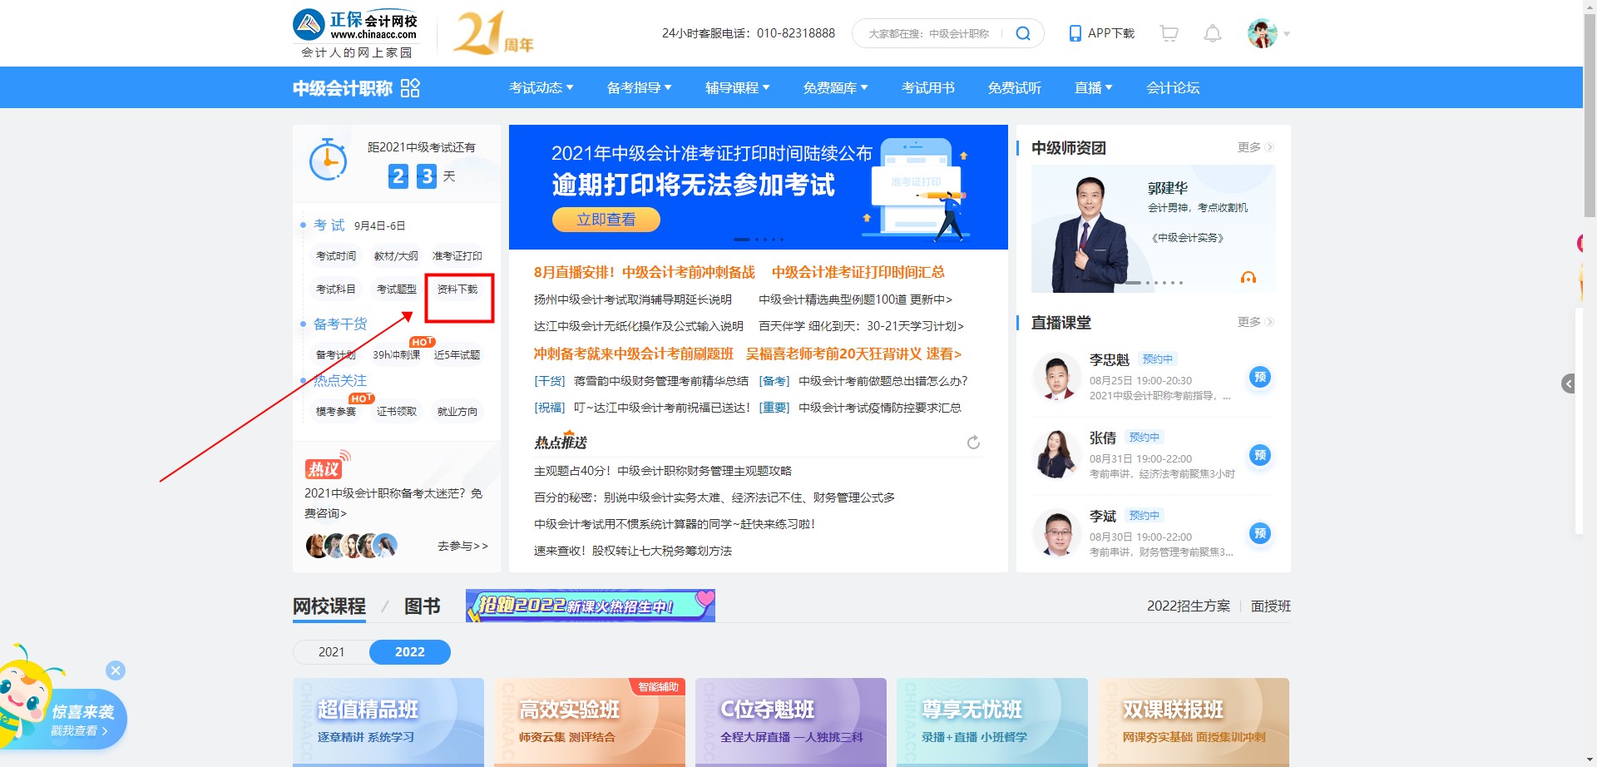Switch to the 图书 tab
This screenshot has height=767, width=1597.
point(423,606)
